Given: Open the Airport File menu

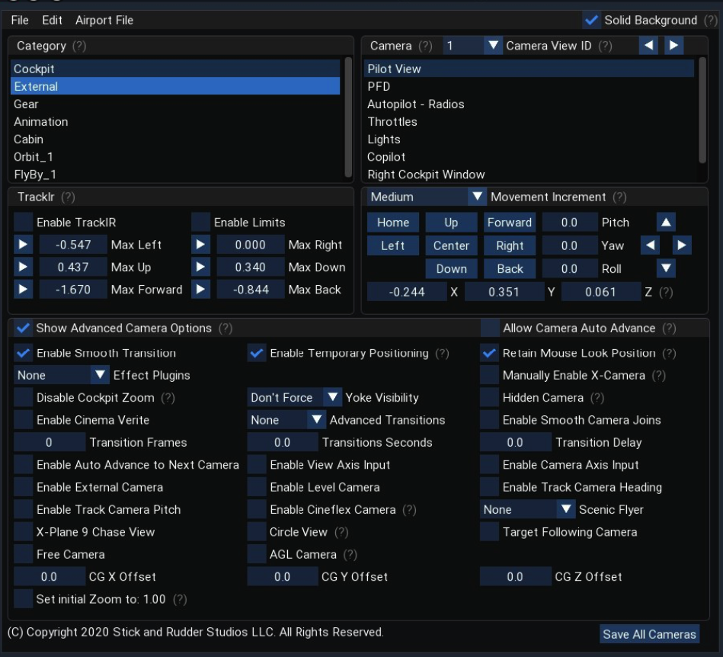Looking at the screenshot, I should [104, 20].
